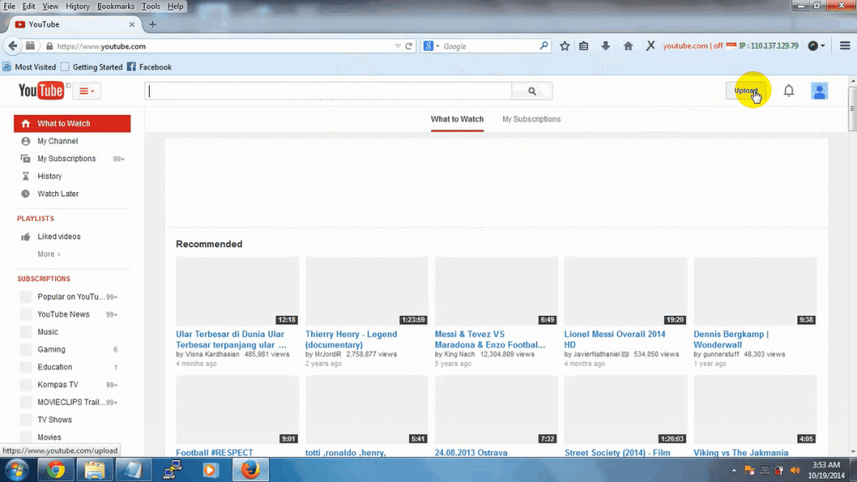Switch to My Subscriptions tab
The width and height of the screenshot is (857, 482).
click(531, 119)
